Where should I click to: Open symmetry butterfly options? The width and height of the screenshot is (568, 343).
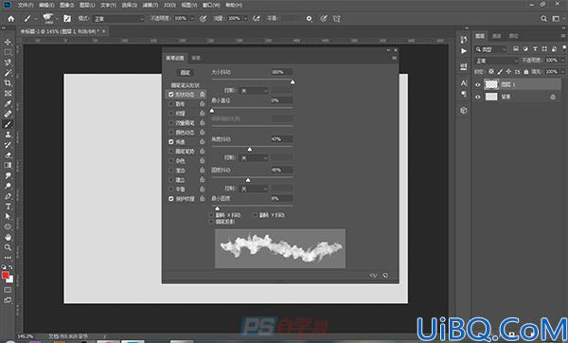(x=337, y=19)
